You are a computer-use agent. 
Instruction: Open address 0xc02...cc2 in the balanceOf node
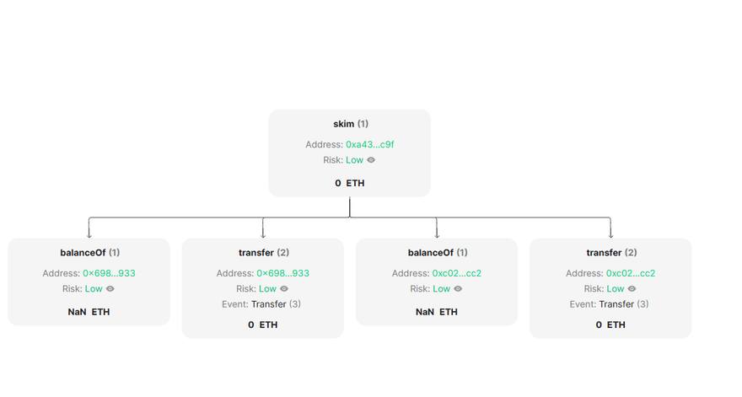click(456, 273)
